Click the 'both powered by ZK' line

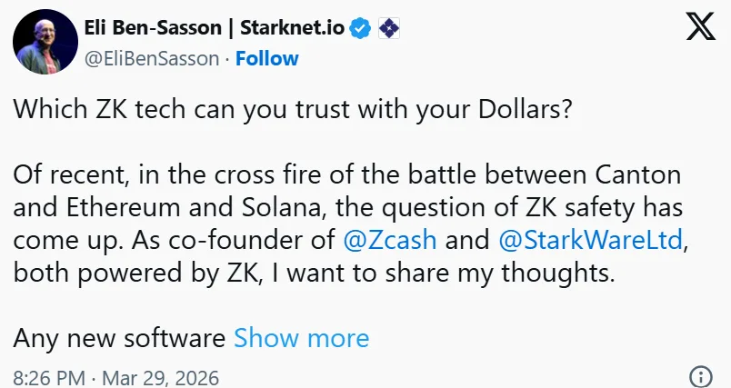coord(315,274)
